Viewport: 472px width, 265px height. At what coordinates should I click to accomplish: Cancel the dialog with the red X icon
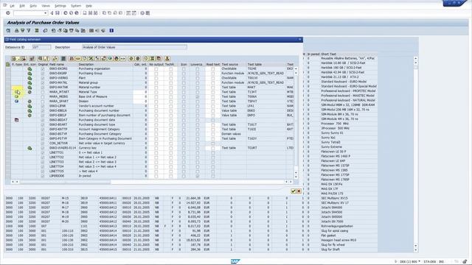(299, 191)
